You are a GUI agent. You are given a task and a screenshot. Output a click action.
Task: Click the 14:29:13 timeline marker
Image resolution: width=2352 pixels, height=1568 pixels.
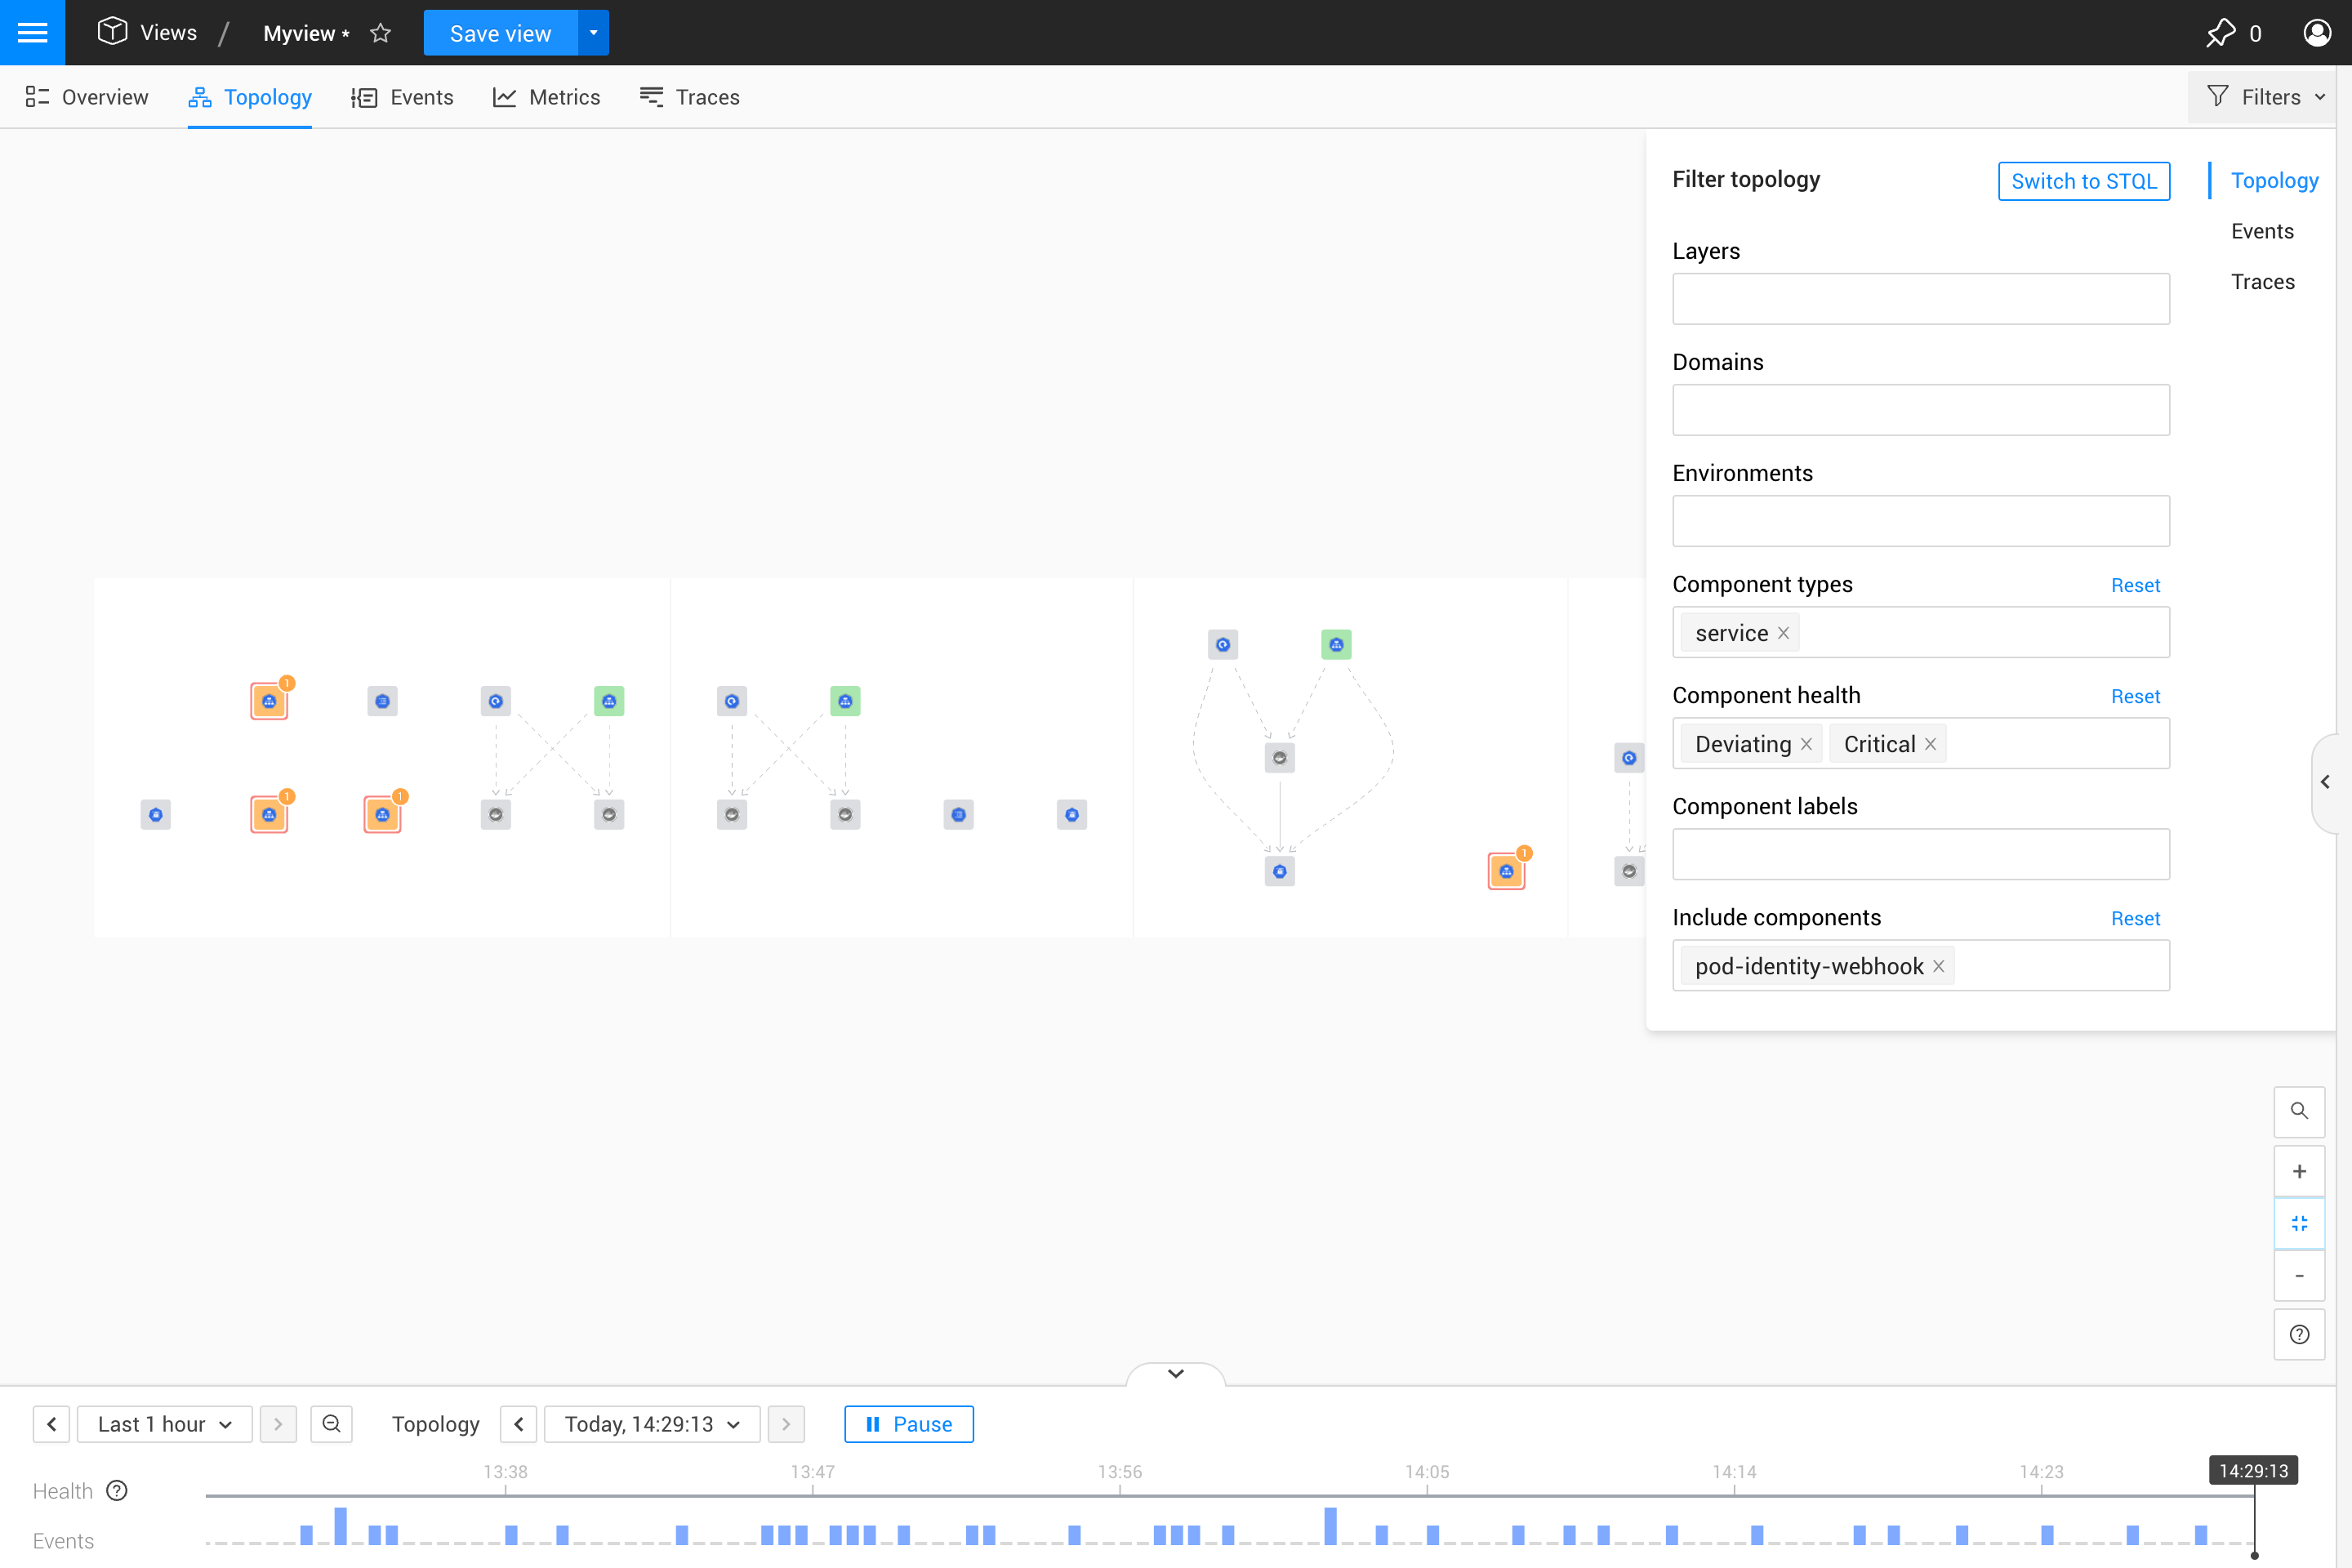pyautogui.click(x=2253, y=1470)
